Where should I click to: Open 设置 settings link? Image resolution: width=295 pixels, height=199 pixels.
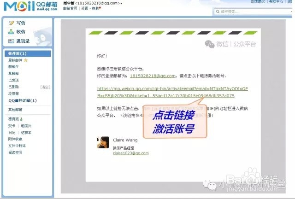pos(84,8)
